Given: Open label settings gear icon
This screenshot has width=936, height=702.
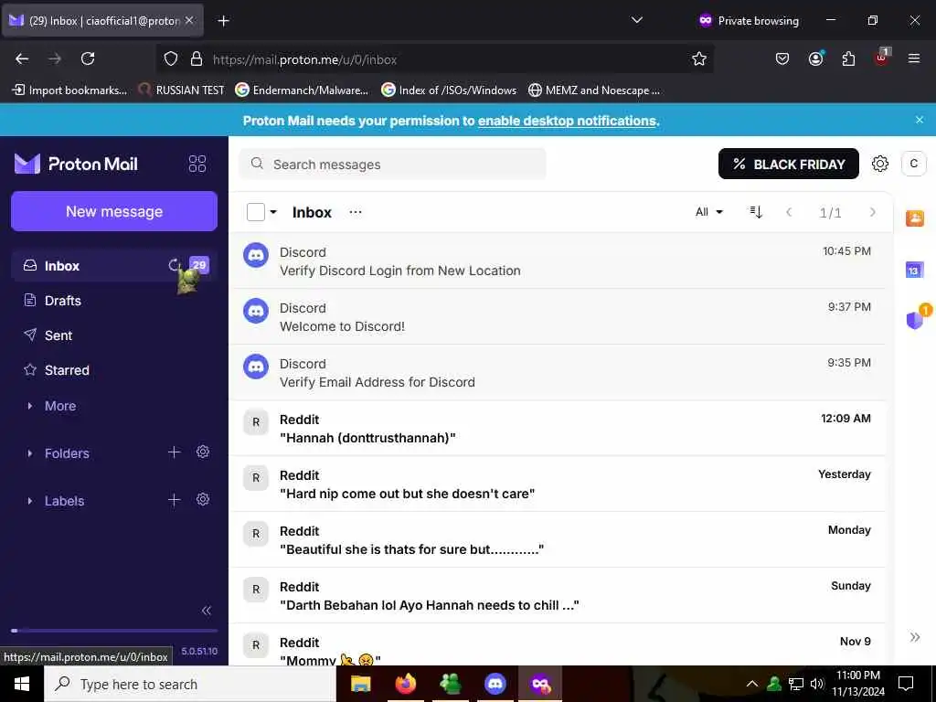Looking at the screenshot, I should point(203,499).
